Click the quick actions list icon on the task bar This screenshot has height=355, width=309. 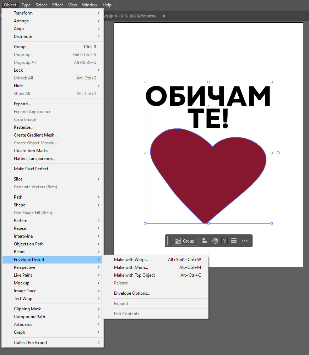click(234, 240)
